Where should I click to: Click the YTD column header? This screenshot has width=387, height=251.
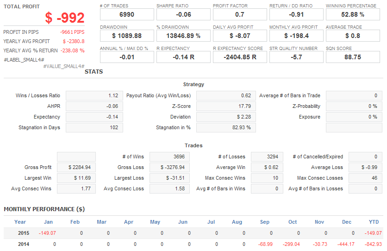click(374, 222)
